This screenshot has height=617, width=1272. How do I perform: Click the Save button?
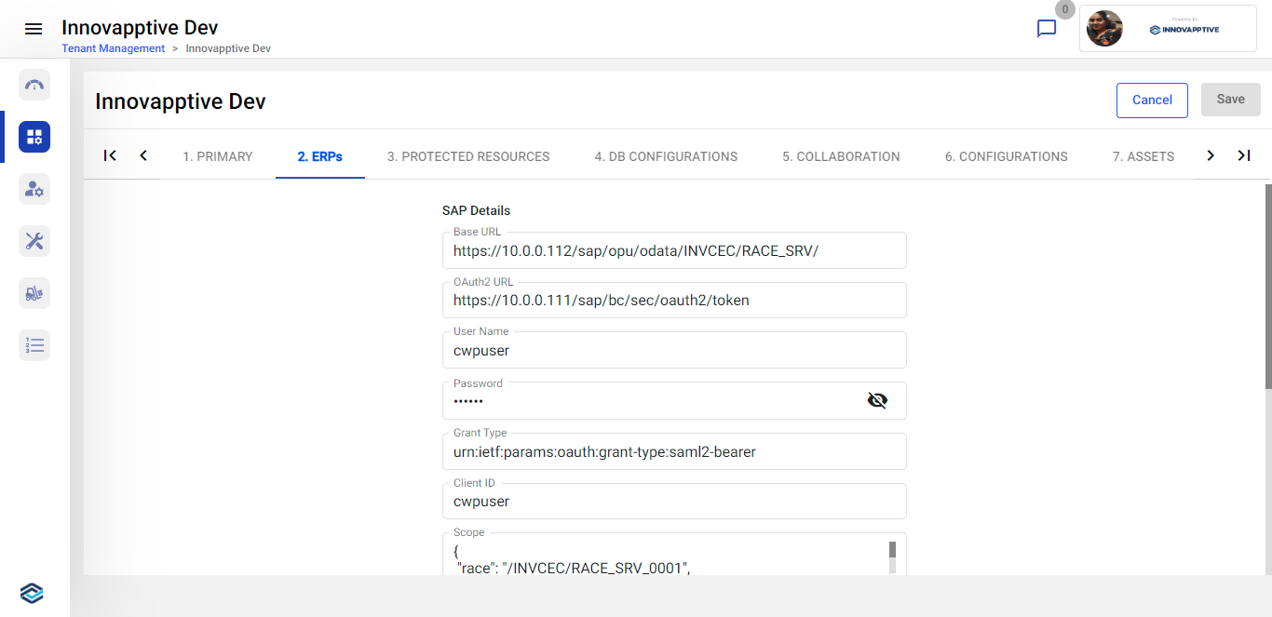point(1231,100)
